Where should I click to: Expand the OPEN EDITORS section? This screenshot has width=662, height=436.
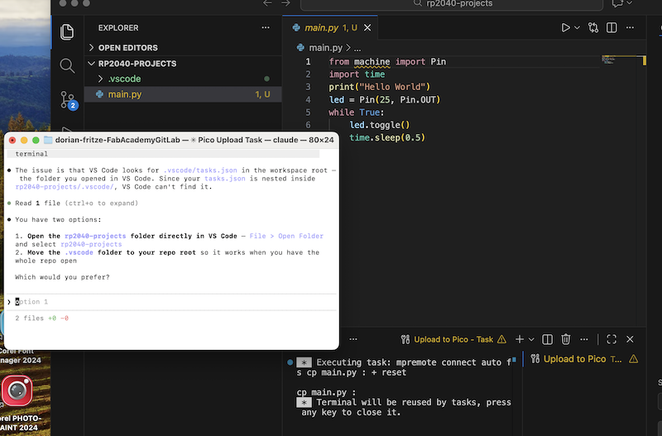tap(183, 48)
